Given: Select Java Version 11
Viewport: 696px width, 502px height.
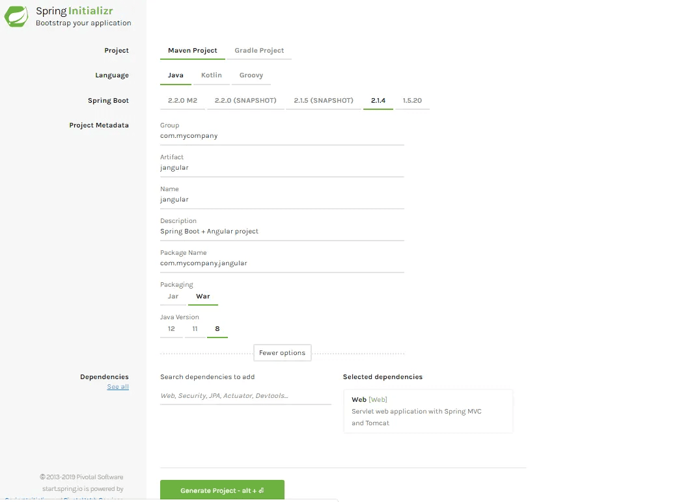Looking at the screenshot, I should point(195,329).
